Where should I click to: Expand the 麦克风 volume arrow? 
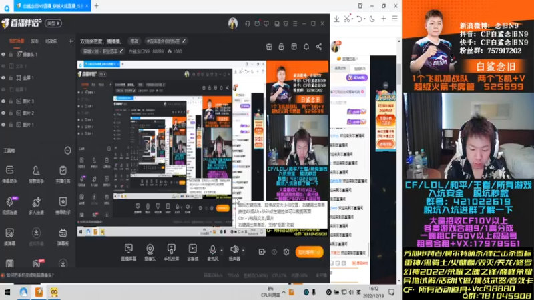point(222,251)
